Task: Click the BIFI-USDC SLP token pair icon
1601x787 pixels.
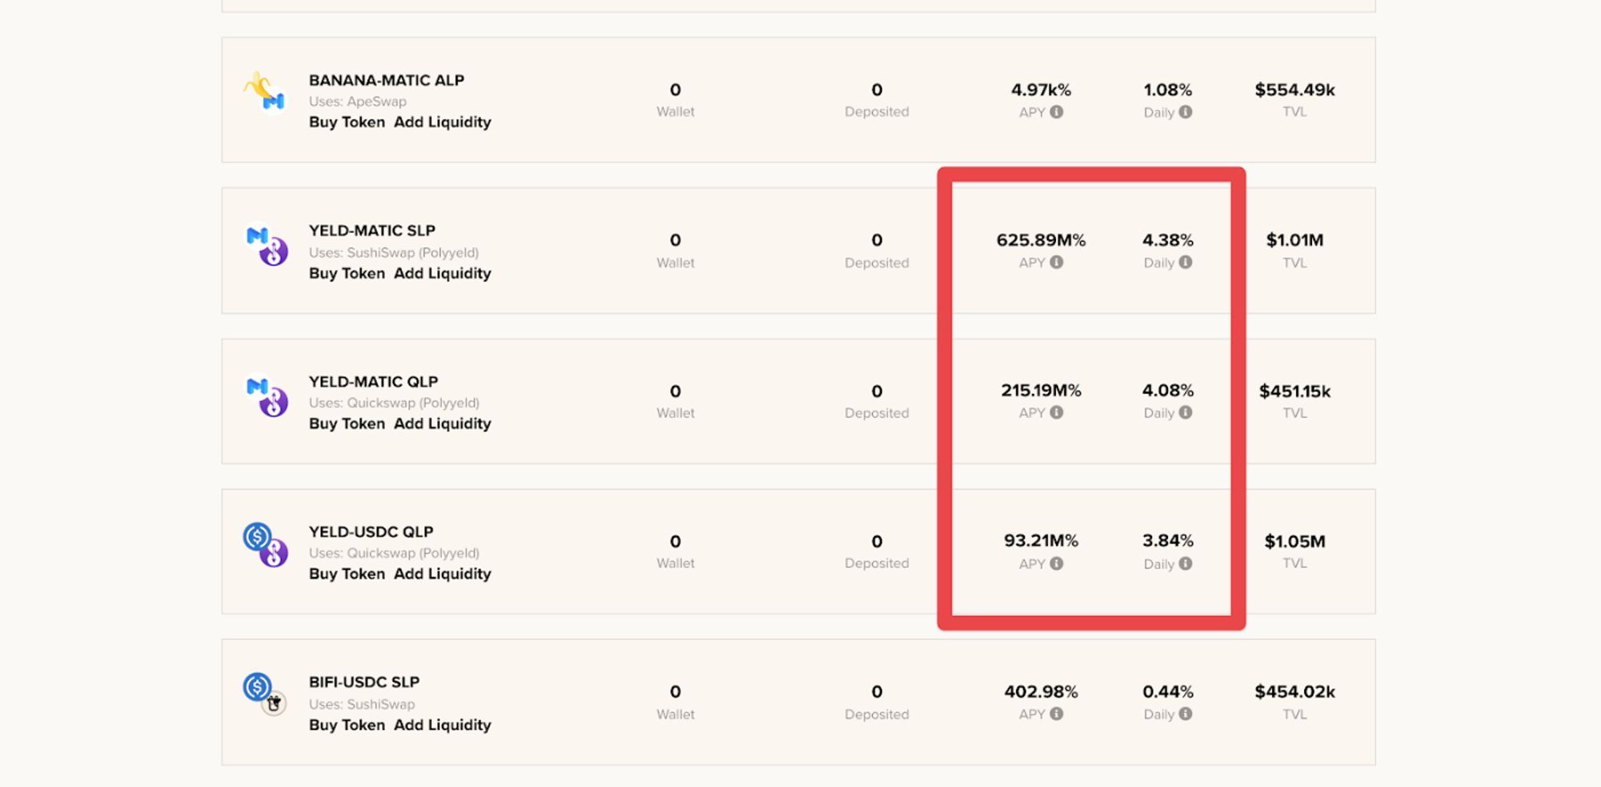Action: pyautogui.click(x=265, y=694)
